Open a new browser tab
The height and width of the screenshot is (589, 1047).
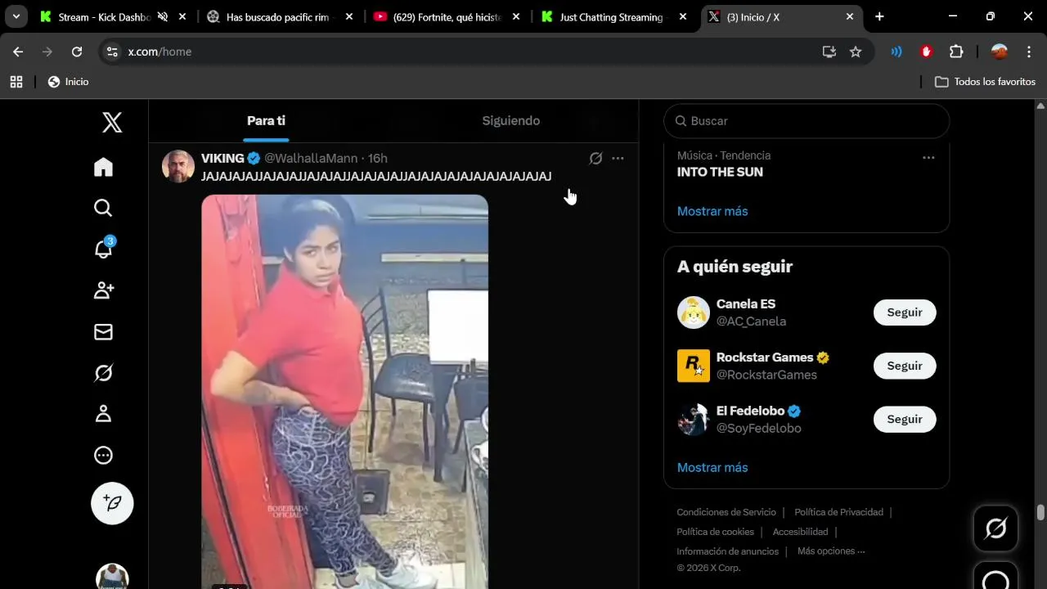tap(879, 16)
